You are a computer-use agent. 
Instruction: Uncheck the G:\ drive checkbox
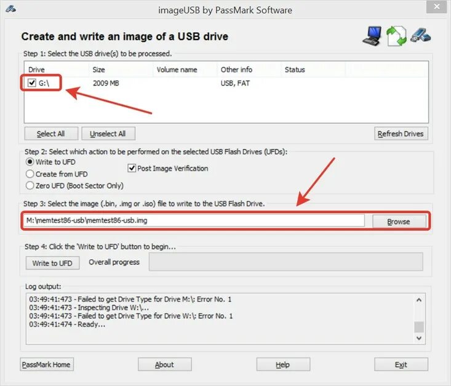click(31, 83)
